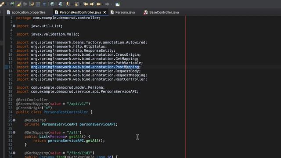The height and width of the screenshot is (158, 281).
Task: Click the greyed-out icon after the highlighter
Action: coord(25,4)
